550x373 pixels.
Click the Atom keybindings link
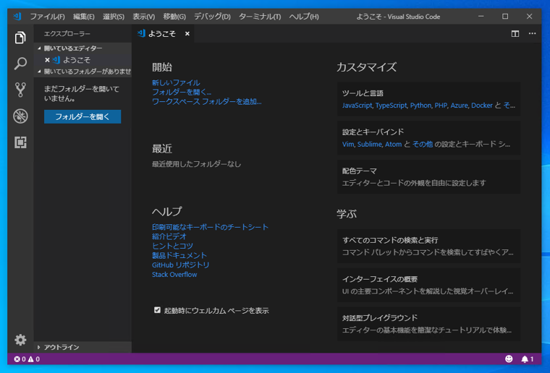tap(393, 145)
